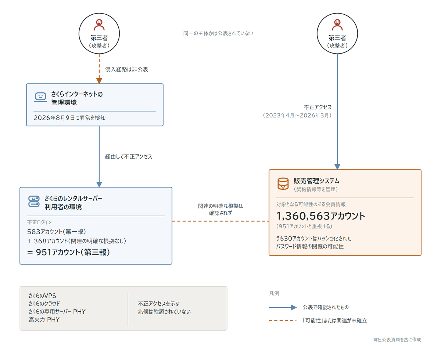Viewport: 441px width, 348px height.
Task: Click the 関連の明確な根拠は確認されず label
Action: point(220,209)
